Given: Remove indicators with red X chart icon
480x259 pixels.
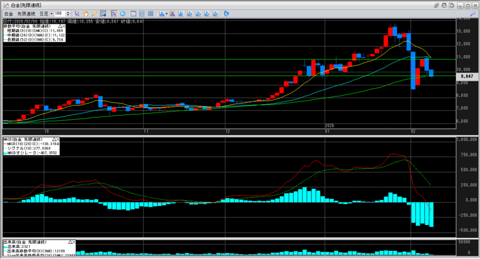Looking at the screenshot, I should point(173,14).
